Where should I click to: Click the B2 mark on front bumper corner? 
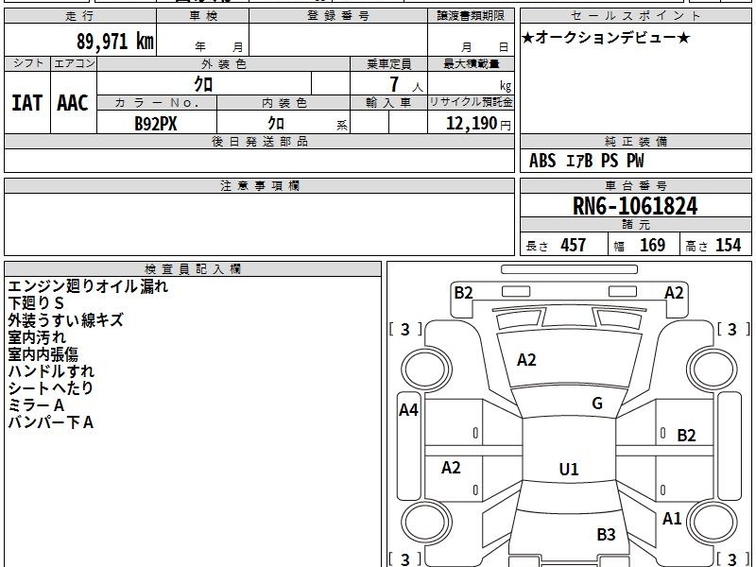(x=463, y=293)
